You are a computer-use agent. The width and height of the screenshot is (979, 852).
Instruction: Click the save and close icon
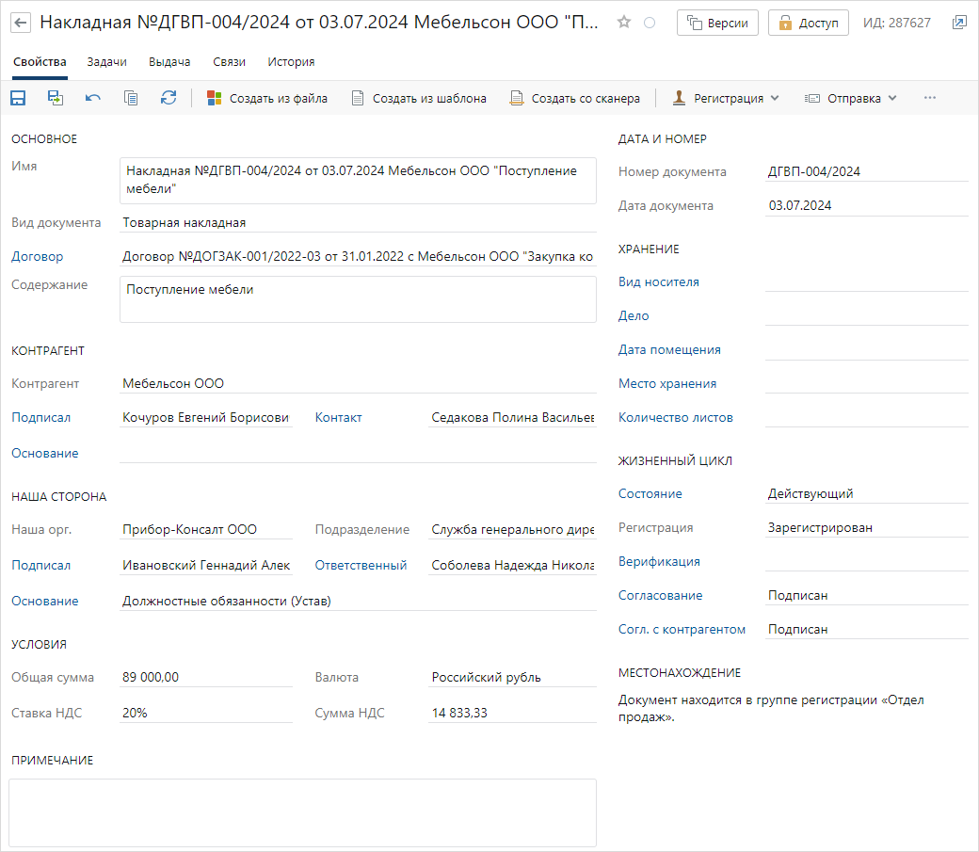coord(56,98)
